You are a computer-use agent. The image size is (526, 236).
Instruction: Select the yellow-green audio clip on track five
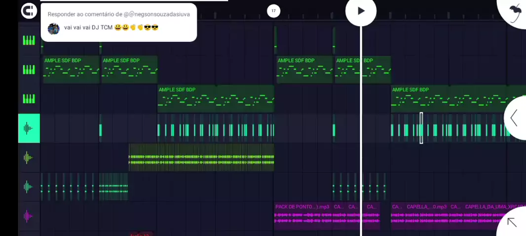(x=201, y=158)
